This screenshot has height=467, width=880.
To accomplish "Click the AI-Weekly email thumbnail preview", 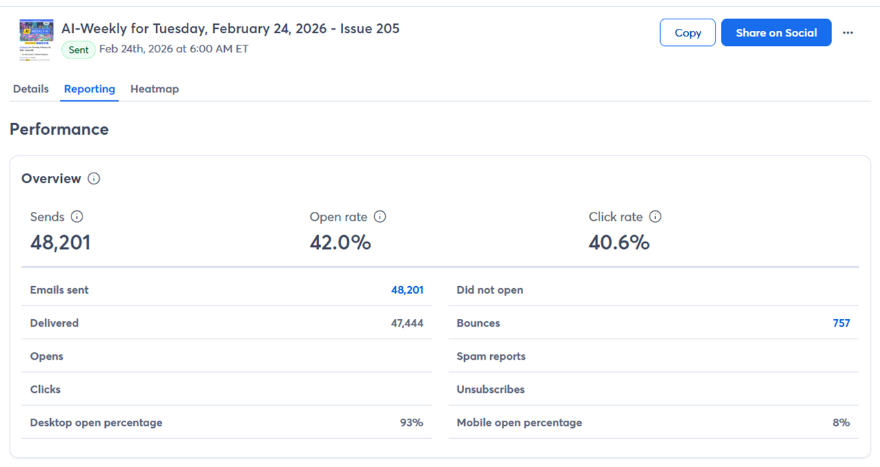I will (x=36, y=40).
